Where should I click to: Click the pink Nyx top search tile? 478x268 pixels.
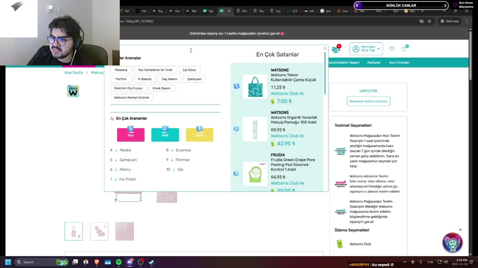131,135
